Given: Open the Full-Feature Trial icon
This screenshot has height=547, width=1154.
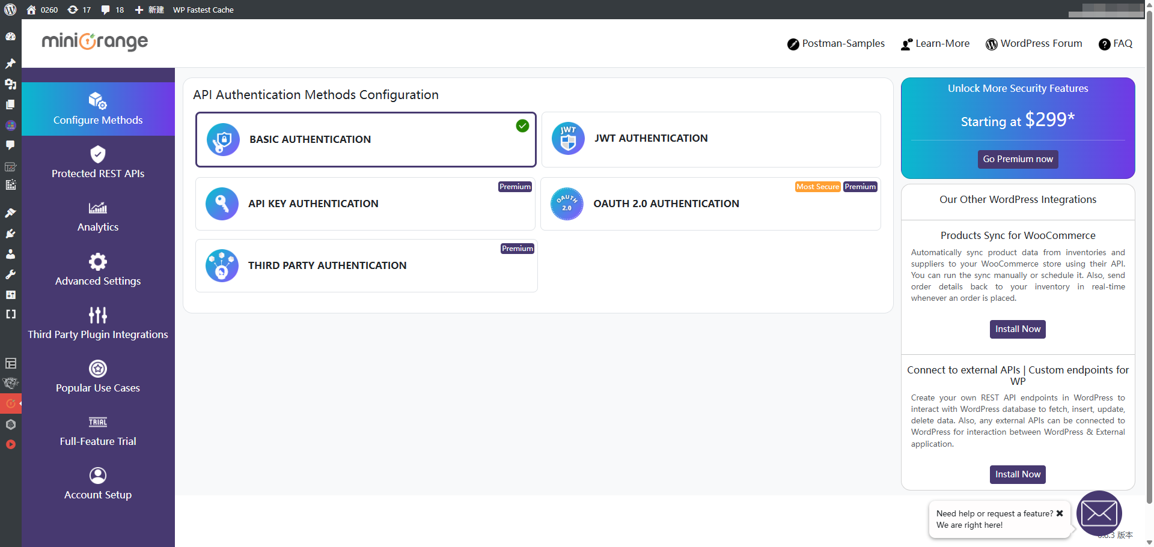Looking at the screenshot, I should [98, 422].
